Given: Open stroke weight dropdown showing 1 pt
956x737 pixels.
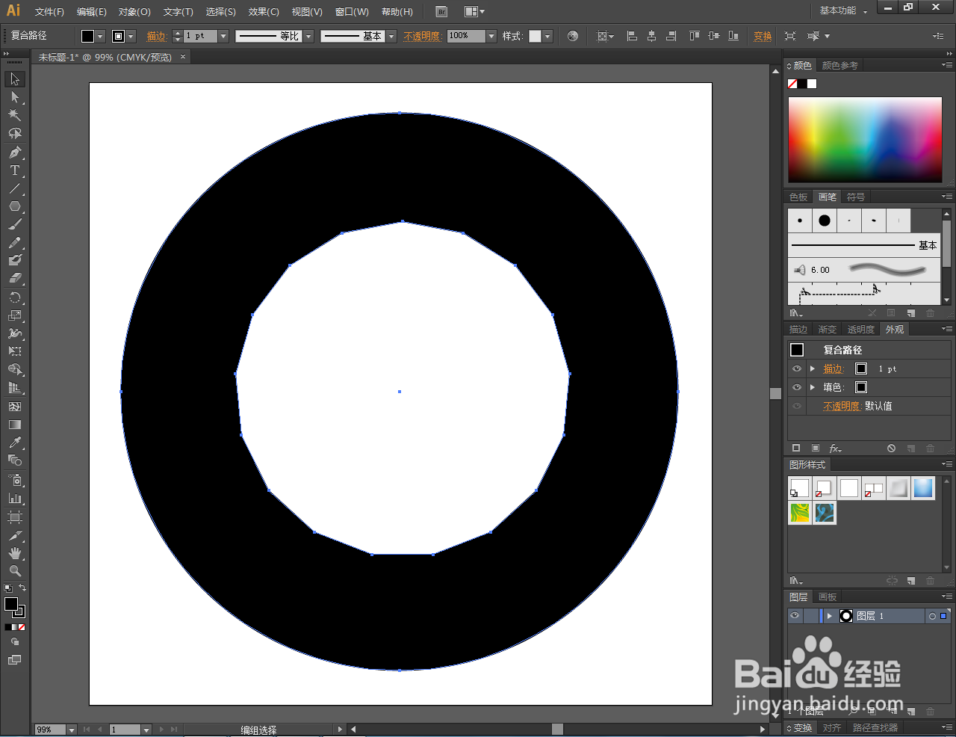Looking at the screenshot, I should point(223,36).
